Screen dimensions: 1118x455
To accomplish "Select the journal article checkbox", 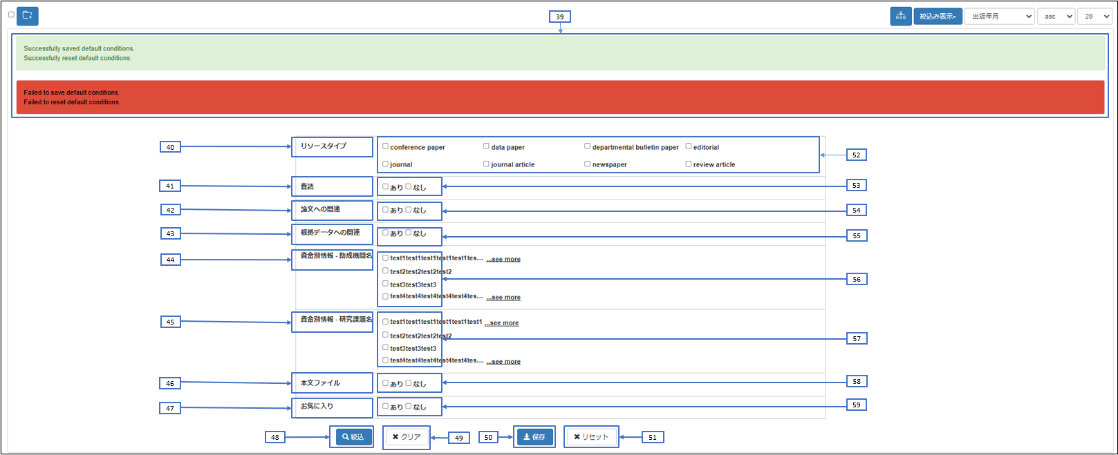I will point(486,164).
